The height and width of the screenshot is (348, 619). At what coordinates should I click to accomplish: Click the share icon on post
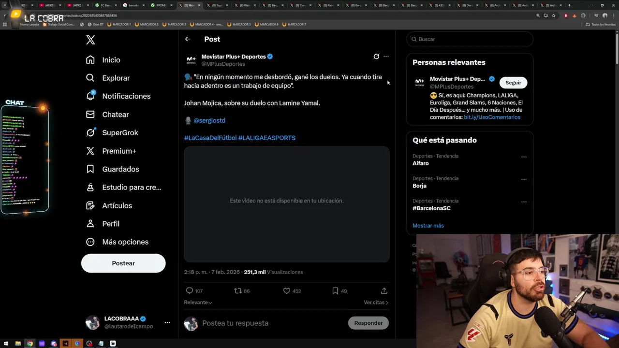pyautogui.click(x=384, y=291)
